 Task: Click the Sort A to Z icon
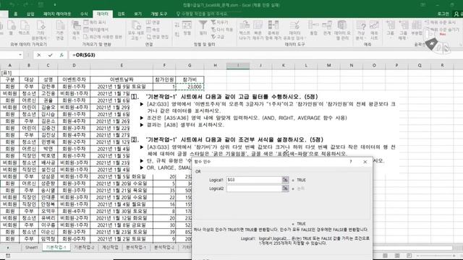pyautogui.click(x=177, y=25)
